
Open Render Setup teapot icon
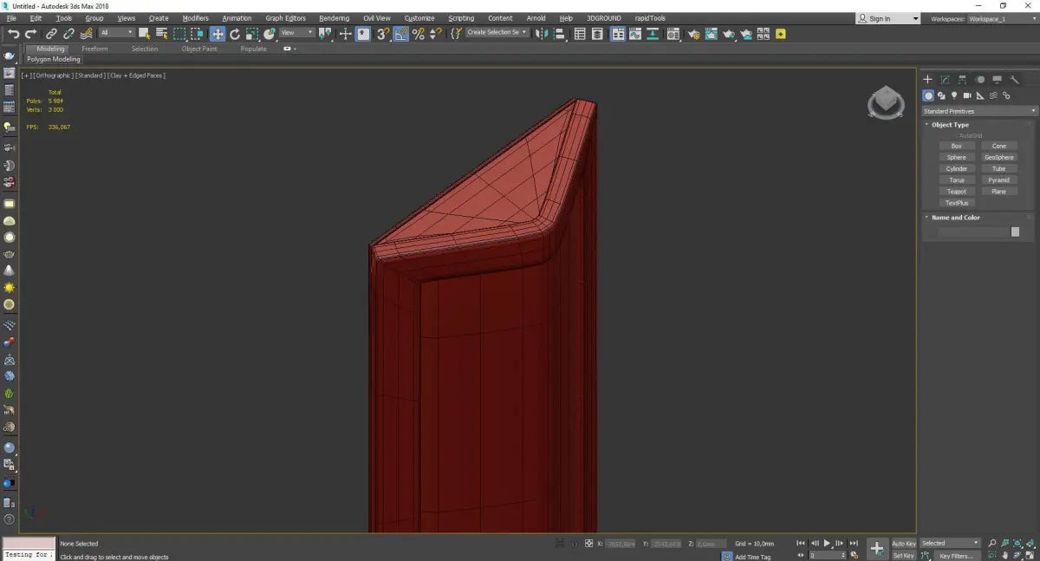(693, 34)
